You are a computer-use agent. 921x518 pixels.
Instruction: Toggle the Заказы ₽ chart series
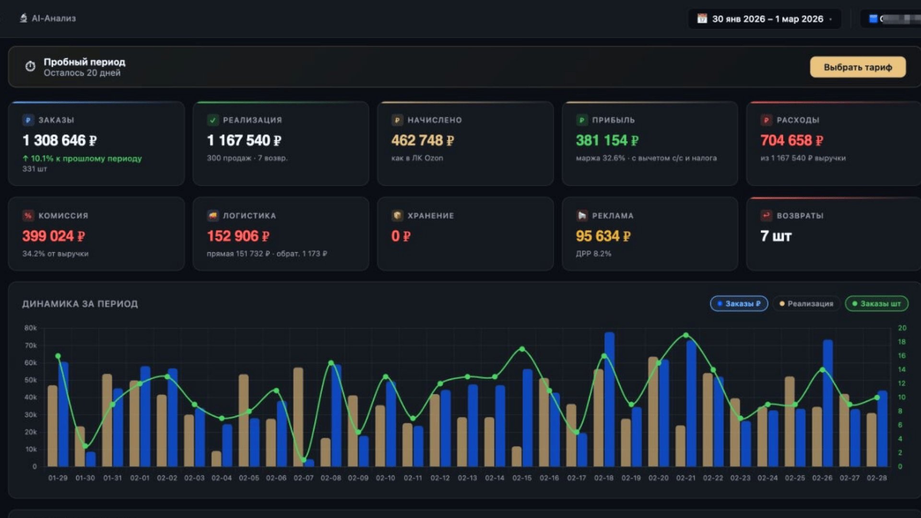[x=739, y=304]
